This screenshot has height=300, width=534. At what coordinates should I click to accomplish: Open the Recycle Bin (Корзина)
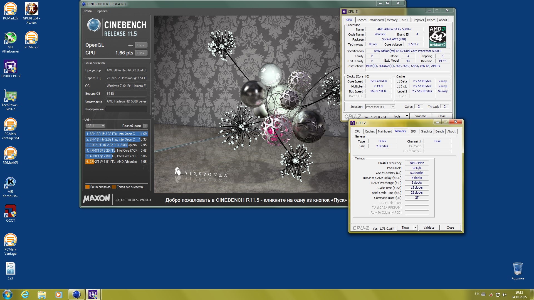click(x=518, y=271)
